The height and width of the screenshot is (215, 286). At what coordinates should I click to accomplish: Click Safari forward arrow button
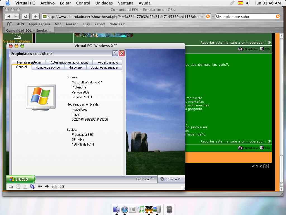[x=16, y=17]
